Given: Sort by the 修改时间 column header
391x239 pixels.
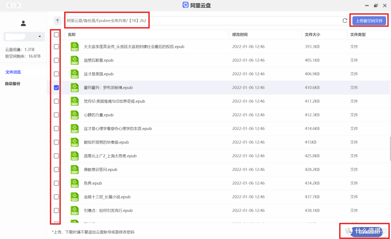Looking at the screenshot, I should click(x=240, y=34).
